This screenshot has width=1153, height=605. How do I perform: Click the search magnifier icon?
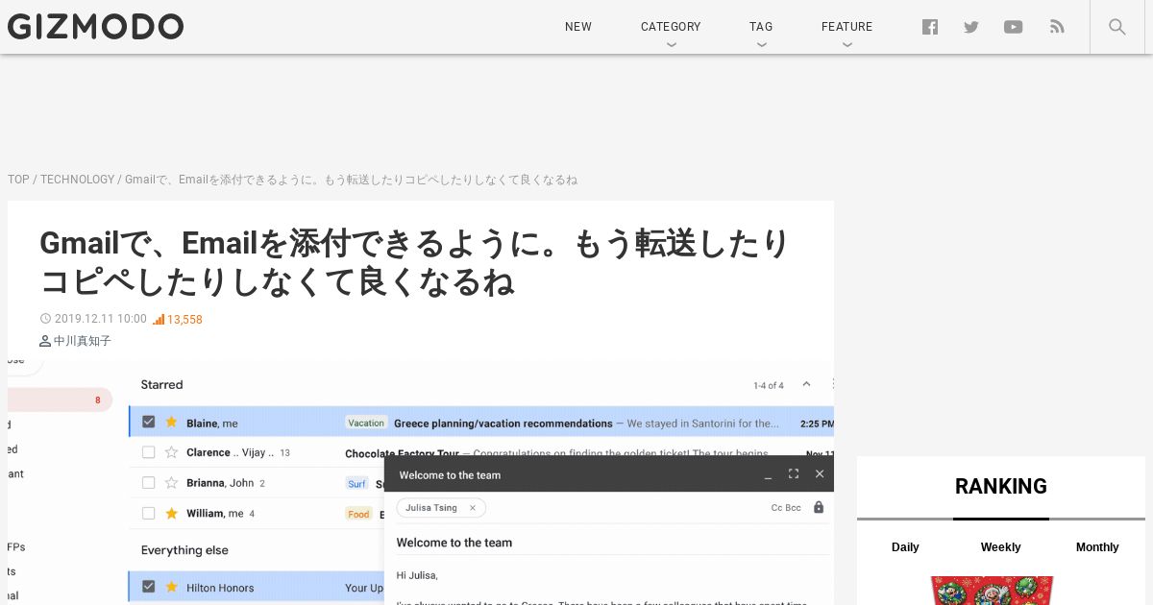pos(1116,27)
